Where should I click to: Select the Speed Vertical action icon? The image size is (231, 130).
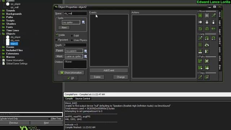[x=207, y=22]
